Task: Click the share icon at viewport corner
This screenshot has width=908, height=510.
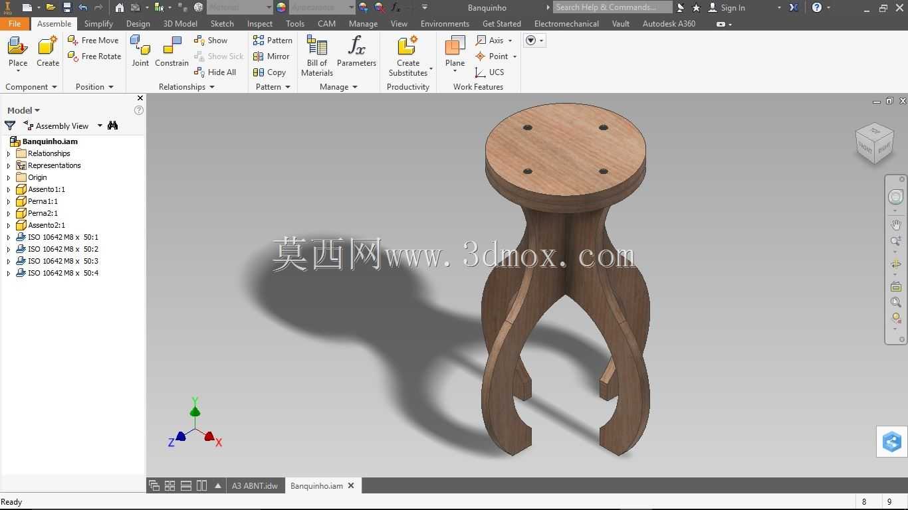Action: pos(892,441)
